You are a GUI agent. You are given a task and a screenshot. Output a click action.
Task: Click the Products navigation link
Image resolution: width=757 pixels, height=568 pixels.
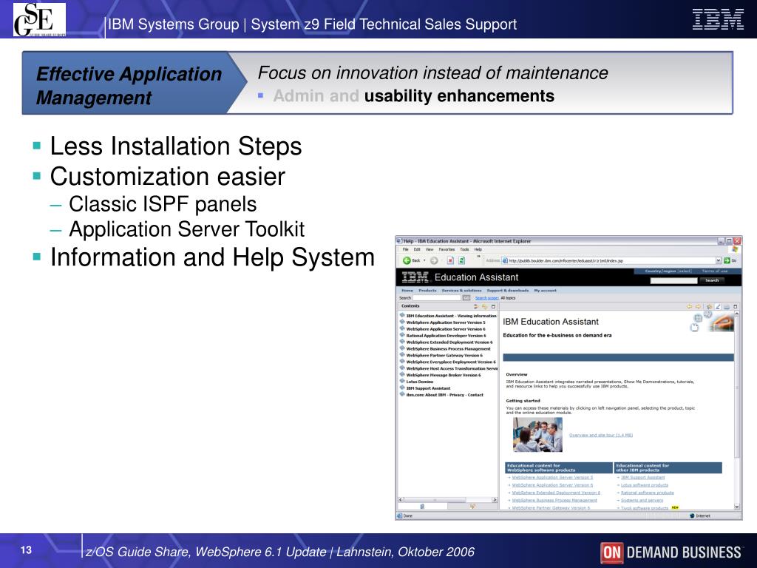427,290
